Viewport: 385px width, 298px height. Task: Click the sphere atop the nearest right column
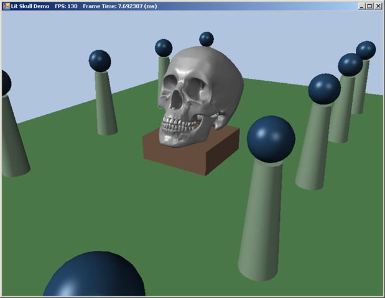271,138
